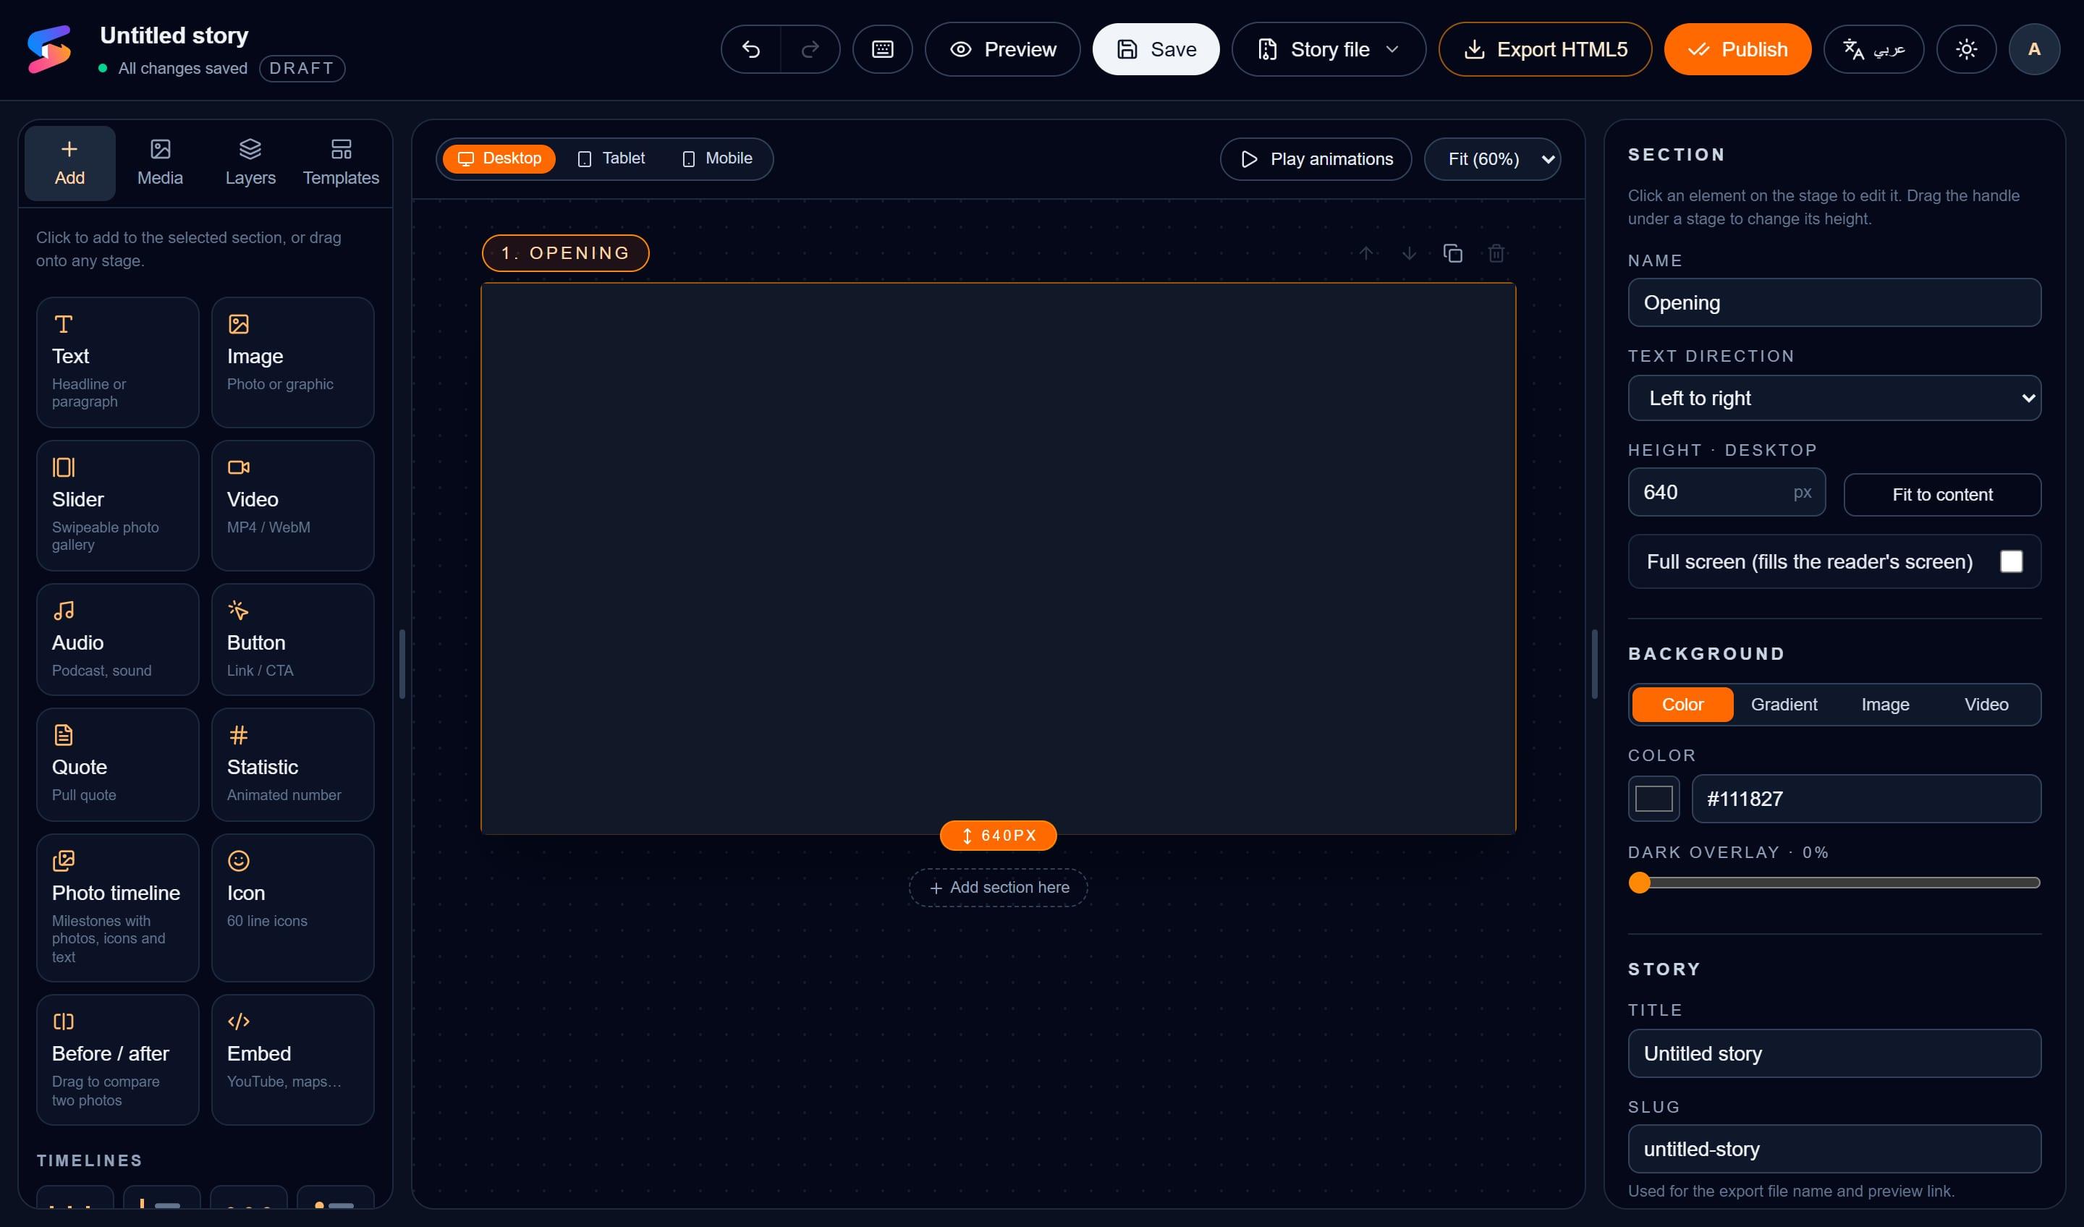Screen dimensions: 2084x1227
Task: Open the Templates tab
Action: pos(341,163)
